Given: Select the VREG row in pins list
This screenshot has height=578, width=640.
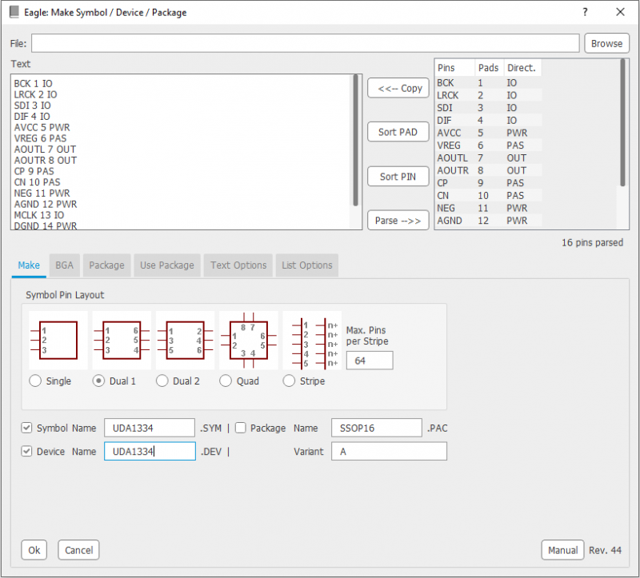Looking at the screenshot, I should (x=488, y=145).
